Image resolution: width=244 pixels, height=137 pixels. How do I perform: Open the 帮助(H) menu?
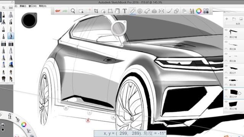[43, 6]
